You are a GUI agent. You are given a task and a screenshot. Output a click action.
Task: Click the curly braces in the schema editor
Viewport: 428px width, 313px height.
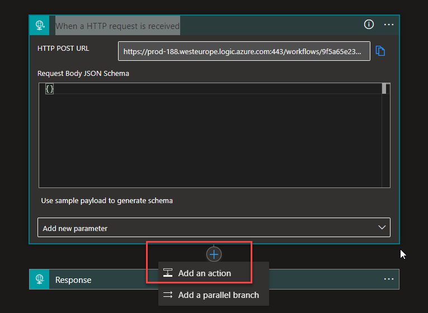49,89
